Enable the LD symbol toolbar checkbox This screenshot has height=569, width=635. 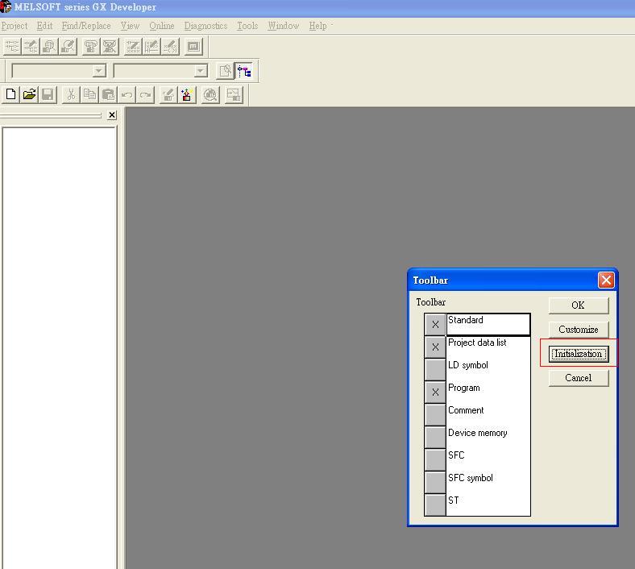(435, 370)
